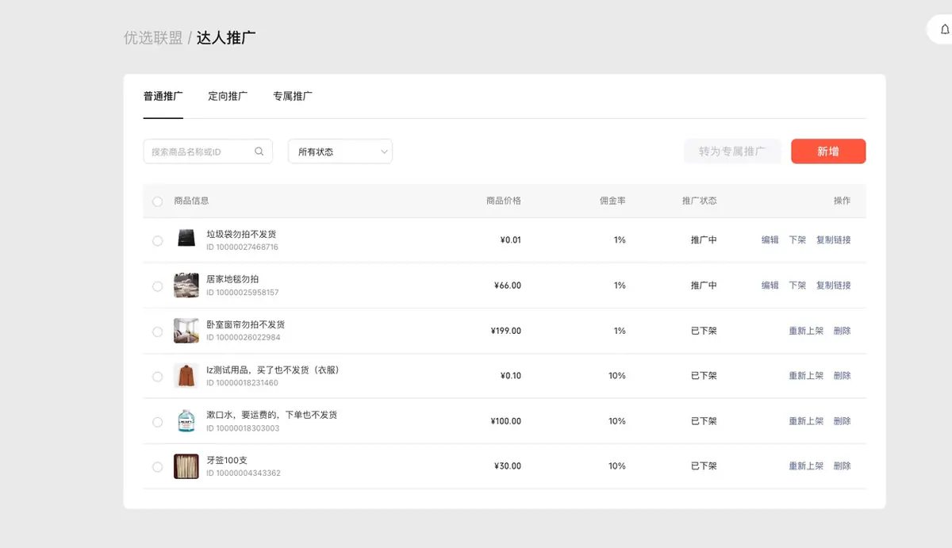Open the 垃圾袋勿拍不发货 product thumbnail
This screenshot has height=548, width=952.
[x=186, y=240]
